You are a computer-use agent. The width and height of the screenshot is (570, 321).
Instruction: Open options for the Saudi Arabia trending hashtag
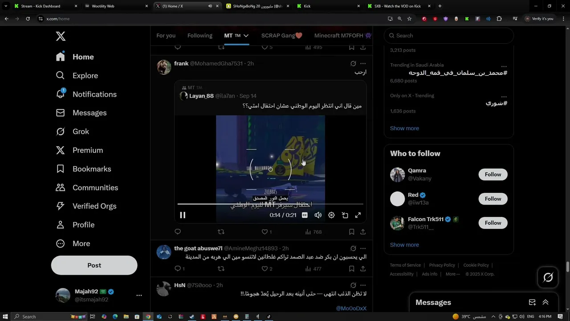click(x=504, y=66)
